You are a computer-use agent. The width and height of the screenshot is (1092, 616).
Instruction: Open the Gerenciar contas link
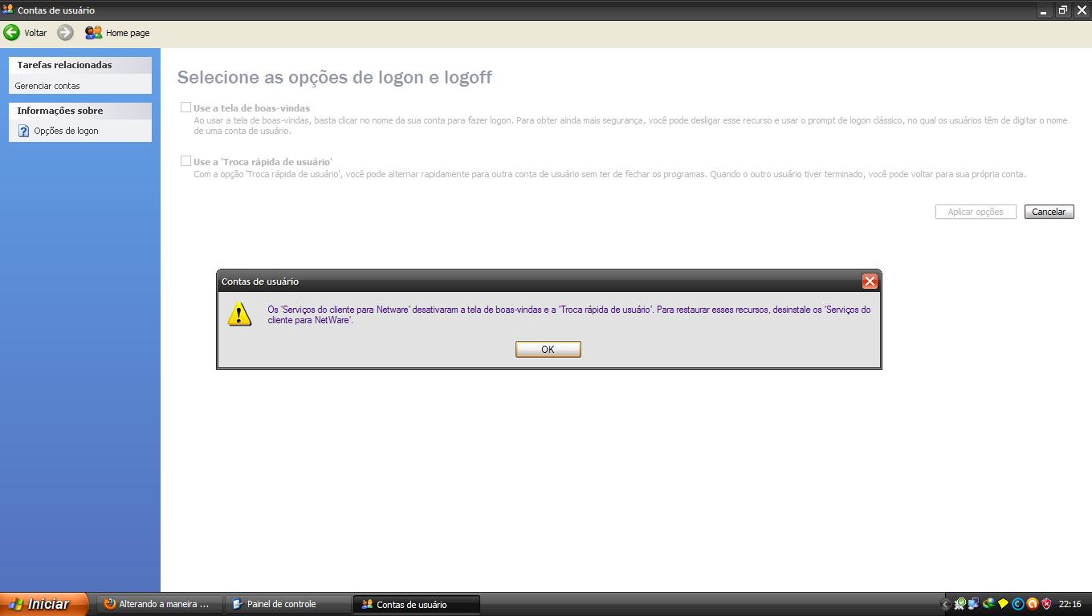[47, 86]
